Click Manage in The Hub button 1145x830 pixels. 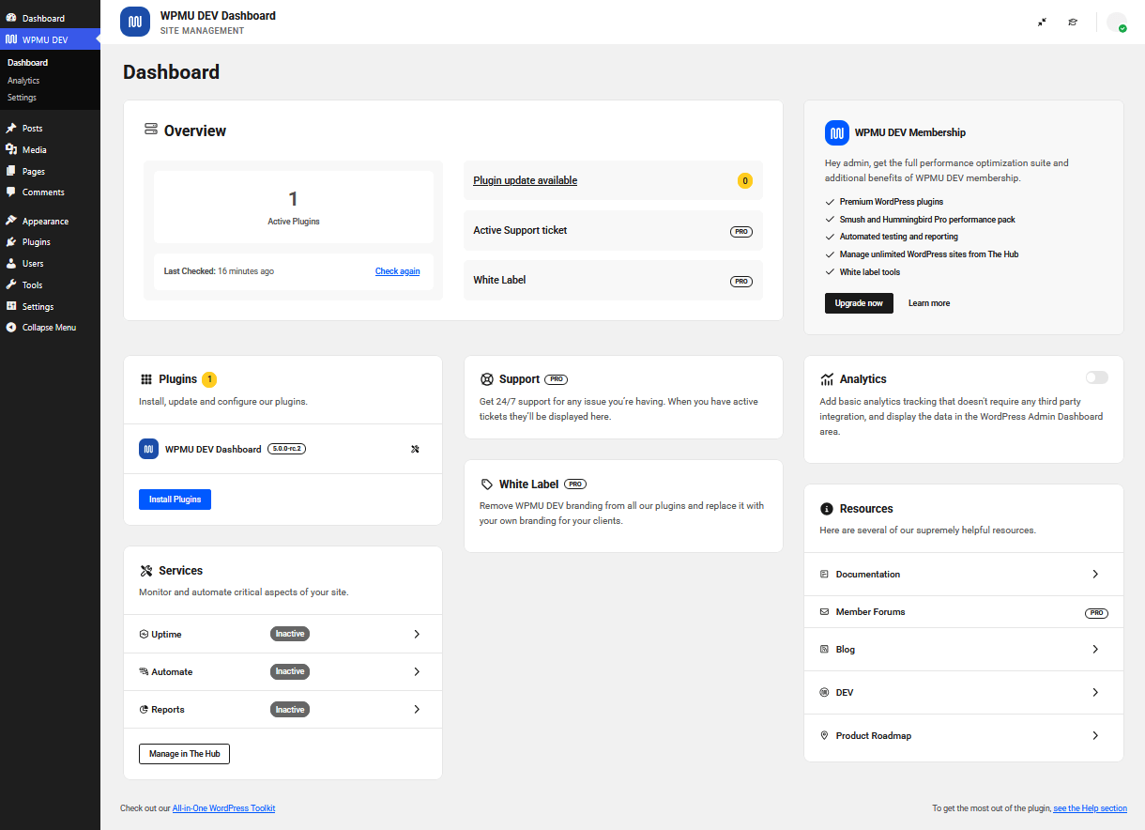coord(184,754)
